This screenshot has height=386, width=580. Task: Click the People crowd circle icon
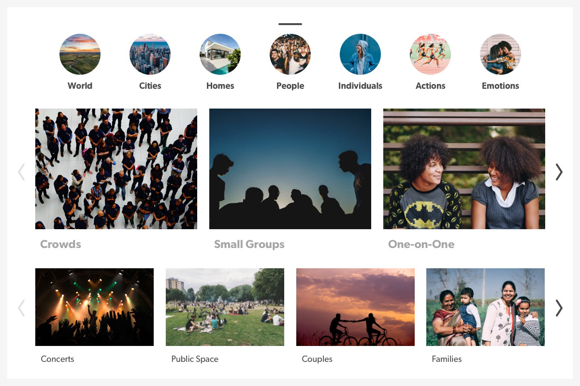(x=290, y=54)
